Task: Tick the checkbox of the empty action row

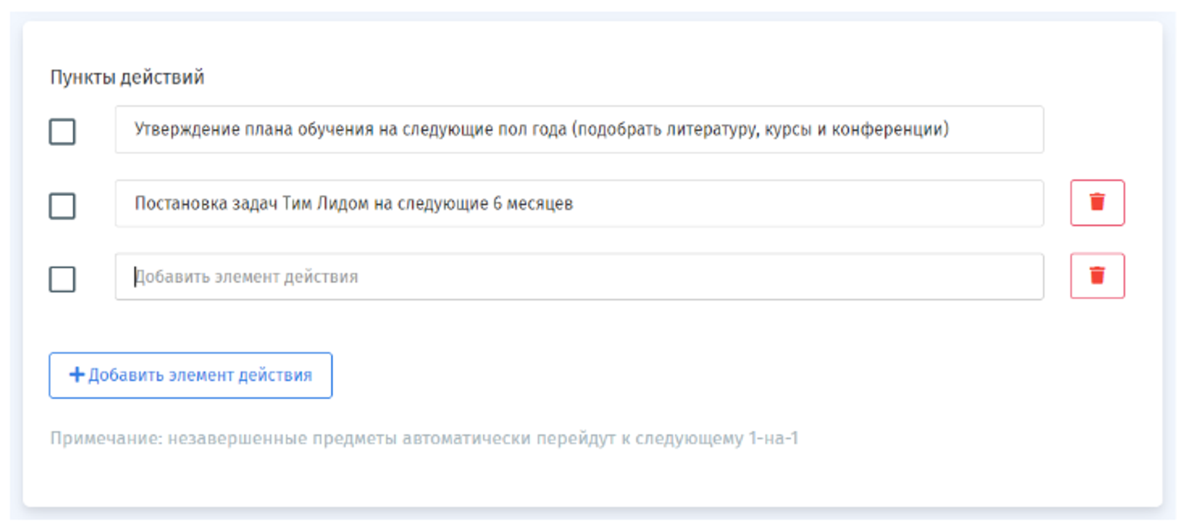Action: coord(62,279)
